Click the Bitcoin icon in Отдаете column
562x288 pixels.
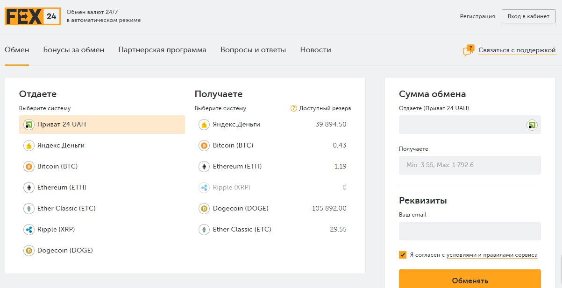(29, 167)
